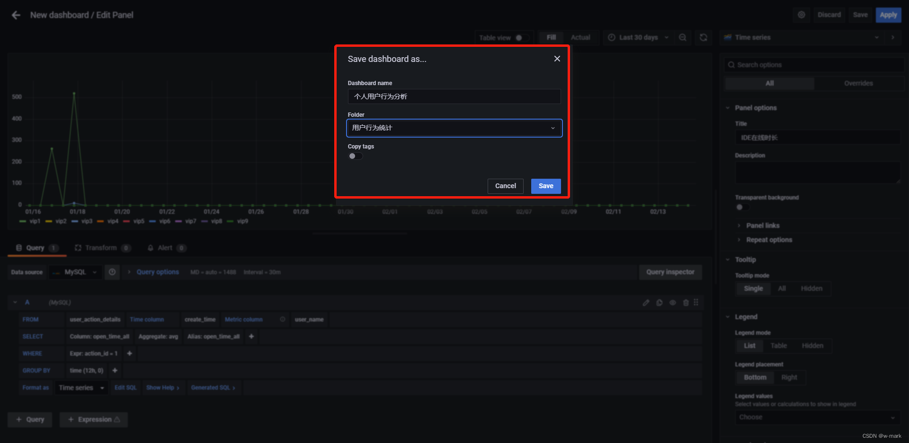Click the edit pencil icon for query A
Viewport: 909px width, 443px height.
(646, 303)
